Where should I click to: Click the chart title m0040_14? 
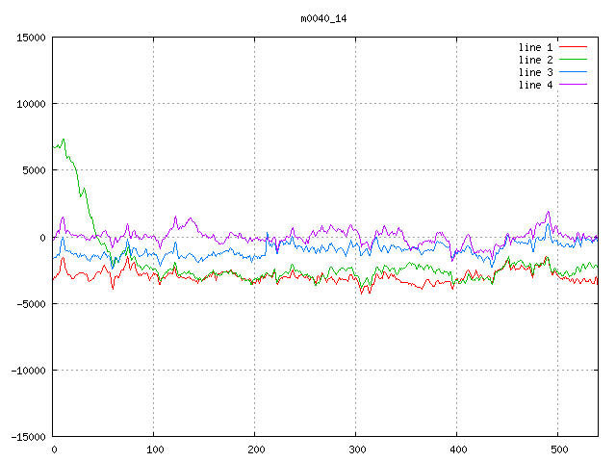click(x=323, y=18)
